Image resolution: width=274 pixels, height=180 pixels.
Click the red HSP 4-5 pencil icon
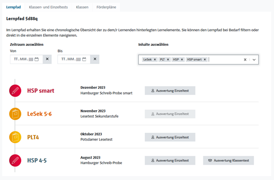15,160
